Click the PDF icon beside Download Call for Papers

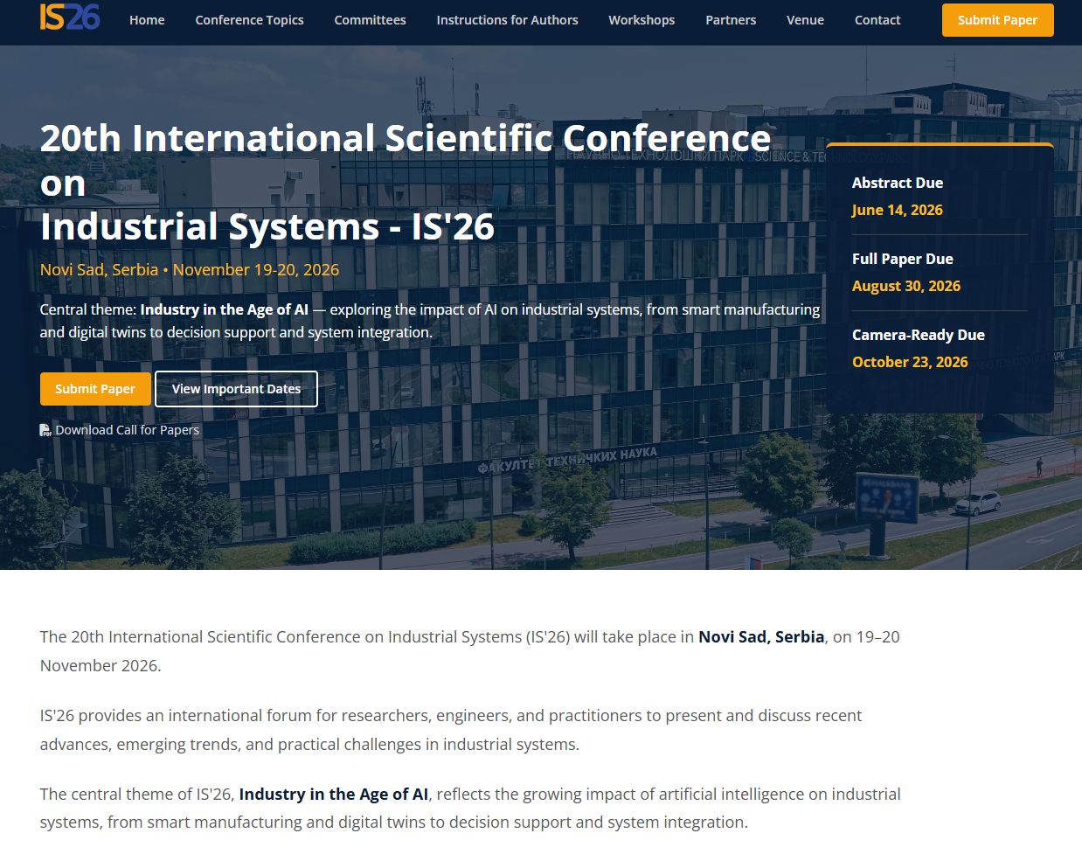[x=45, y=429]
